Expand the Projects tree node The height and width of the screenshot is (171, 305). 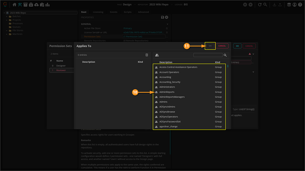point(7,20)
